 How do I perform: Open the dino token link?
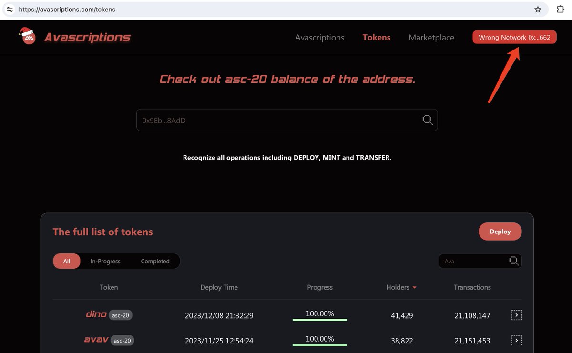coord(96,314)
